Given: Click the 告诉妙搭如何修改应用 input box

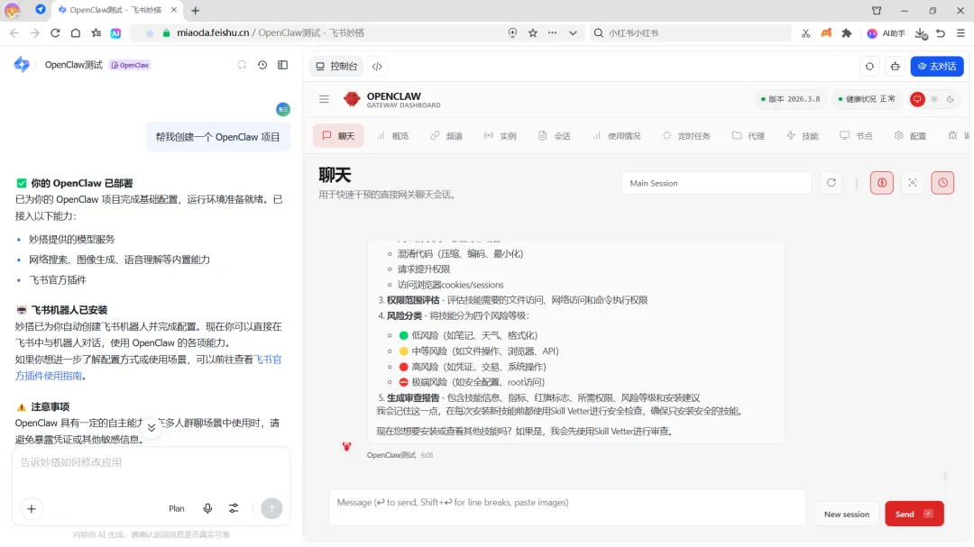Looking at the screenshot, I should click(x=151, y=462).
